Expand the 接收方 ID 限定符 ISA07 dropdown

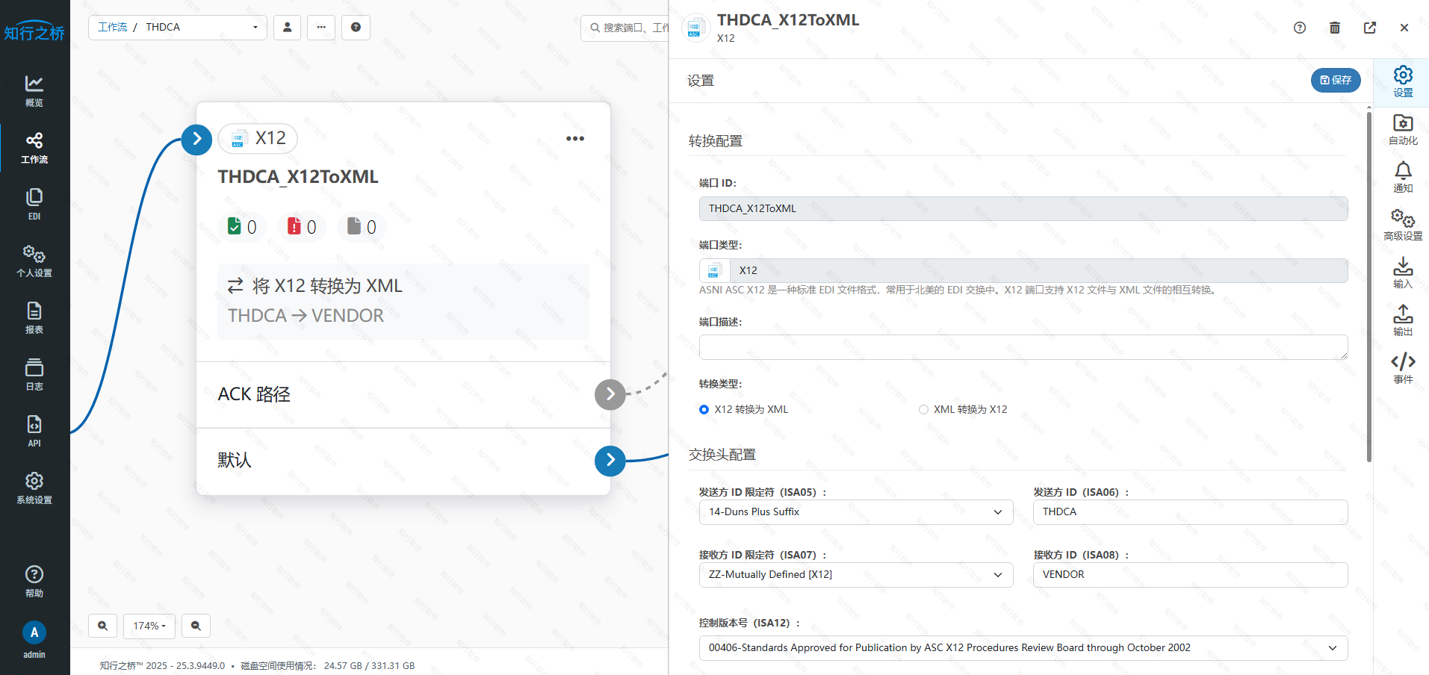pyautogui.click(x=855, y=575)
